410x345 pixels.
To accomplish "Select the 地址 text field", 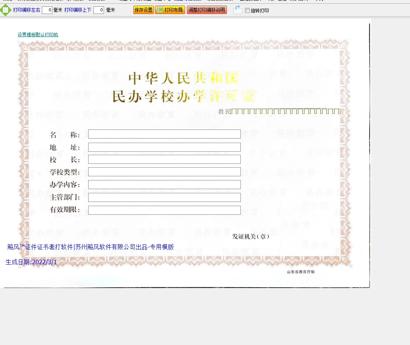I will [164, 147].
